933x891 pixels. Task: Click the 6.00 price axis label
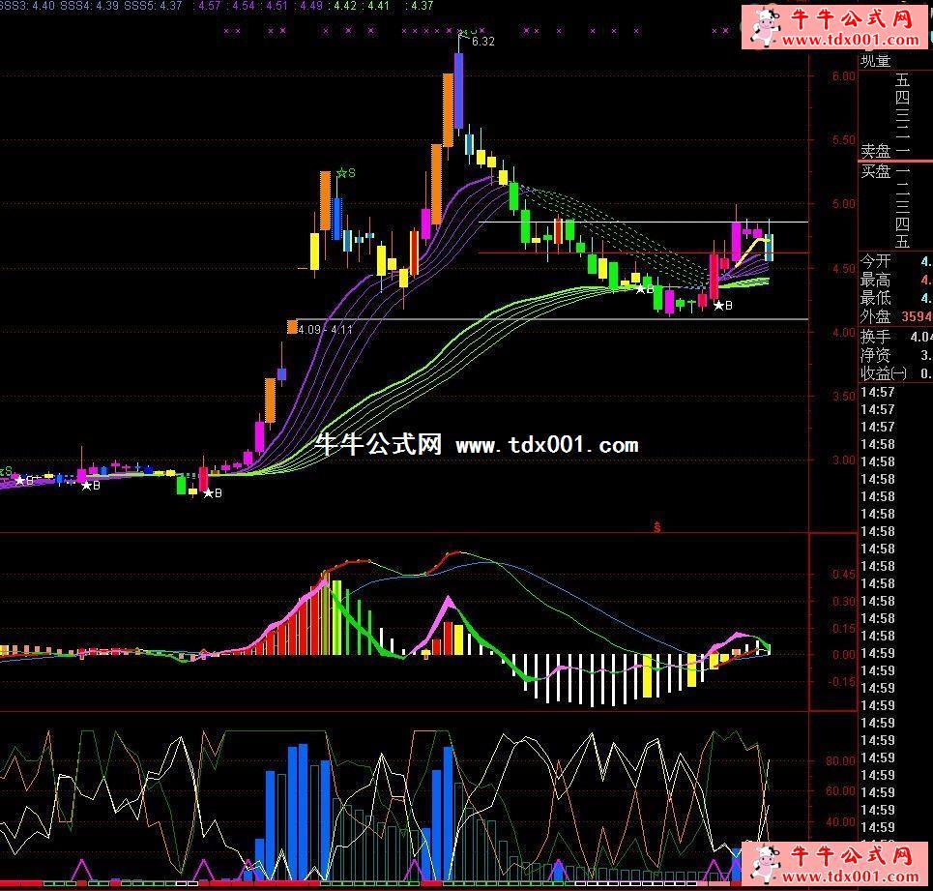(843, 75)
